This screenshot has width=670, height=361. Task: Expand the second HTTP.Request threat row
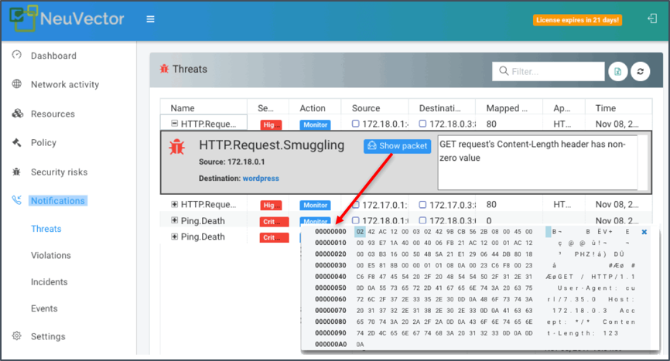coord(174,205)
